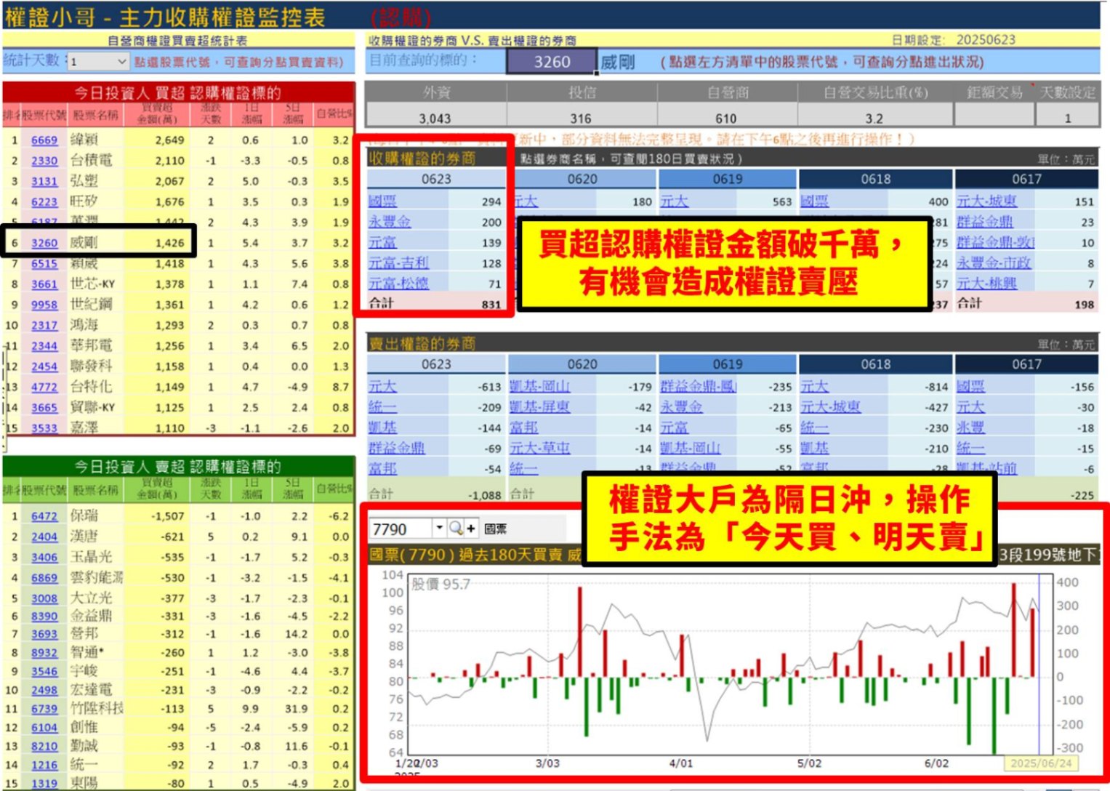Click 元富-松德 broker in 0623 buyers list
Viewport: 1110px width, 791px height.
click(398, 283)
